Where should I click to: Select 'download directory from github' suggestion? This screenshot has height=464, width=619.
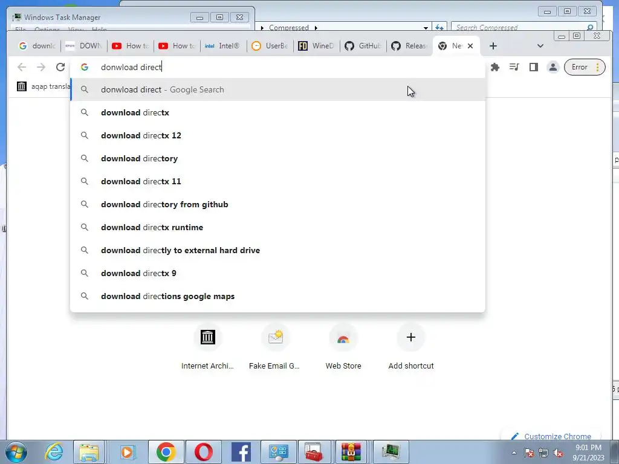click(277, 204)
